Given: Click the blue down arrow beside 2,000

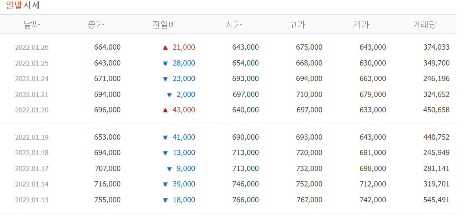Looking at the screenshot, I should pos(169,95).
